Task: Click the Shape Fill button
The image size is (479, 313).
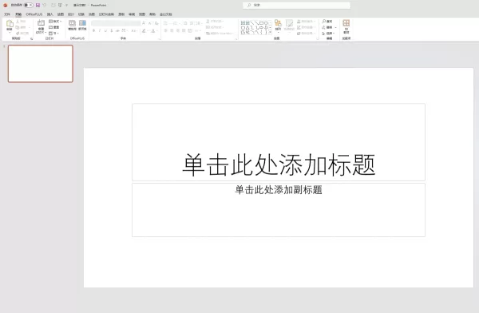Action: pyautogui.click(x=306, y=22)
